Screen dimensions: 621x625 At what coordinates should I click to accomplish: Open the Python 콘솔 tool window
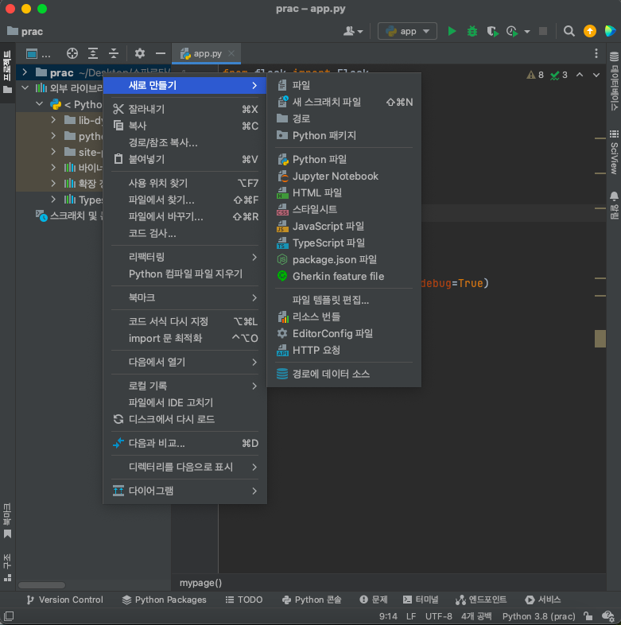click(x=312, y=600)
